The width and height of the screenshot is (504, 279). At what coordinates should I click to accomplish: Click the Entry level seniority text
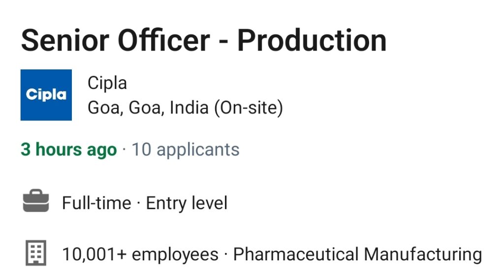[x=187, y=203]
